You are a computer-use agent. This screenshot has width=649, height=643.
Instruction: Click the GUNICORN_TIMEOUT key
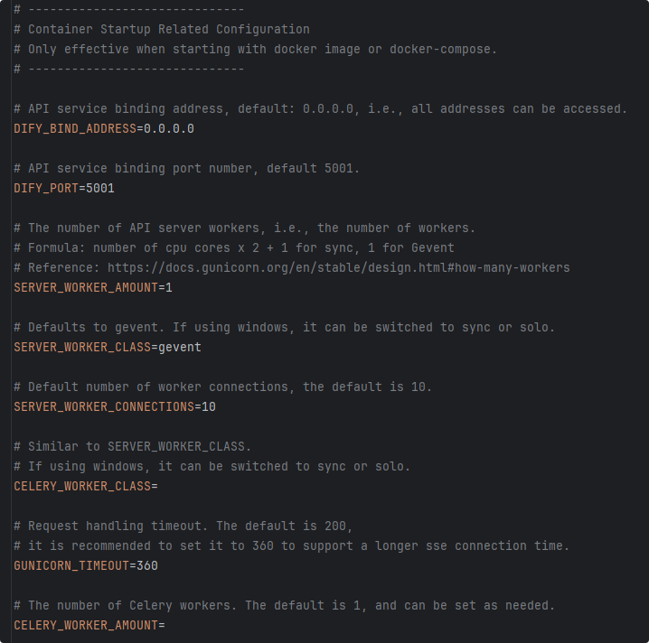[x=71, y=565]
